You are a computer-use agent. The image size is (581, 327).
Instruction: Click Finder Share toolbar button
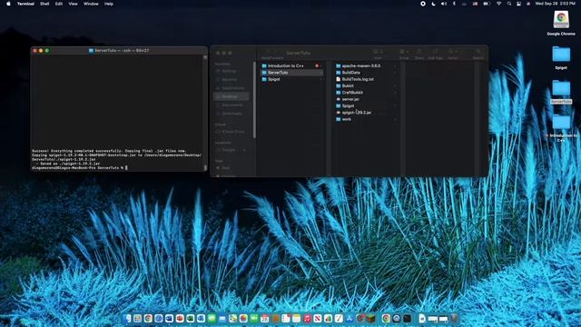[419, 52]
